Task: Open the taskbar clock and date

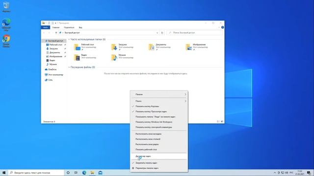Action: [300, 173]
